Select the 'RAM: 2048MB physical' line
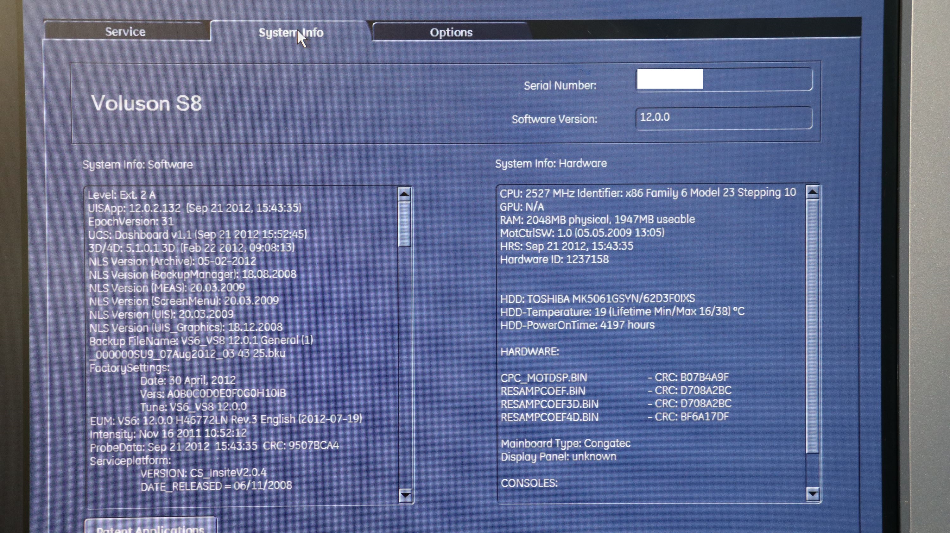Image resolution: width=950 pixels, height=533 pixels. 598,220
